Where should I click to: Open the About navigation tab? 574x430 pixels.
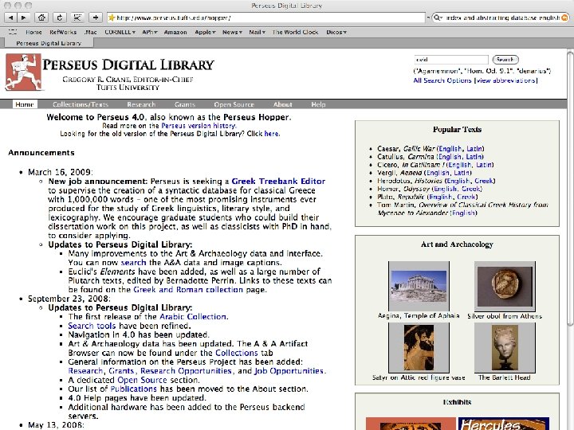[282, 104]
